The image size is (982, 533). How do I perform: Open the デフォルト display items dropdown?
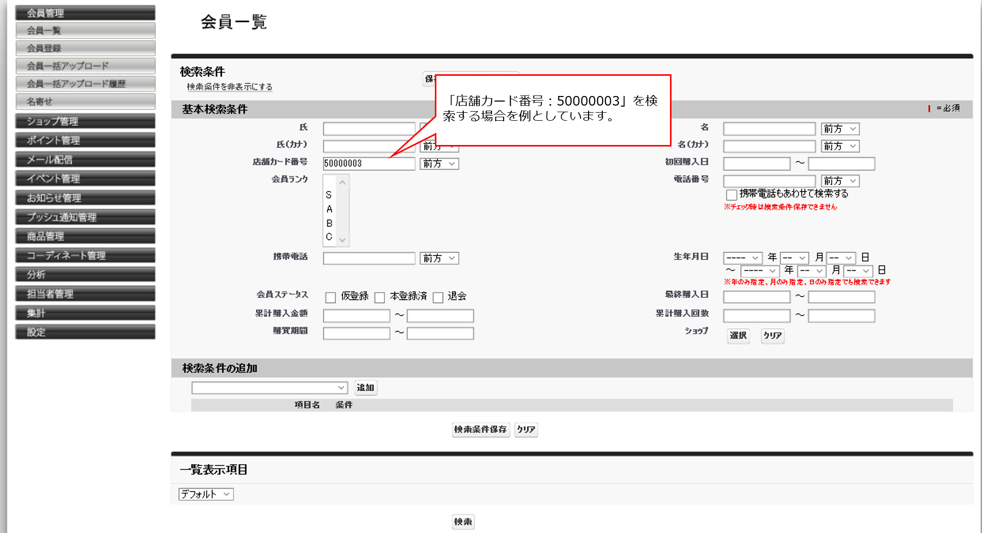pyautogui.click(x=206, y=494)
